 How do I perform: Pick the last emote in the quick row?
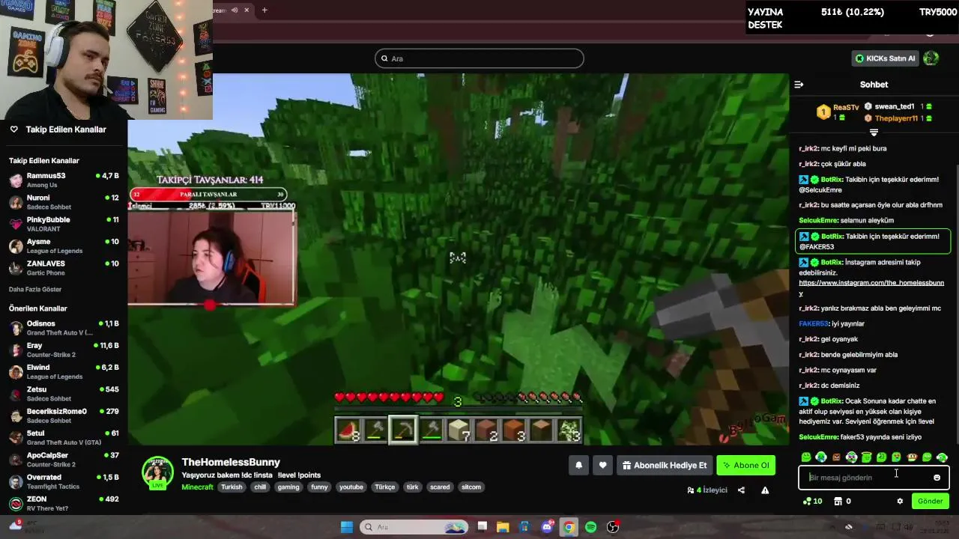942,457
